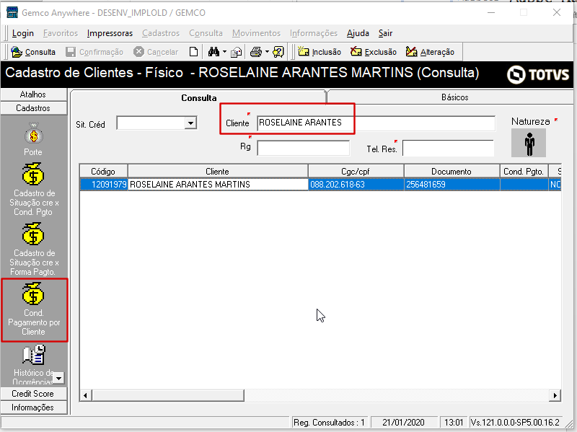Open the Favoritos menu

coord(61,33)
